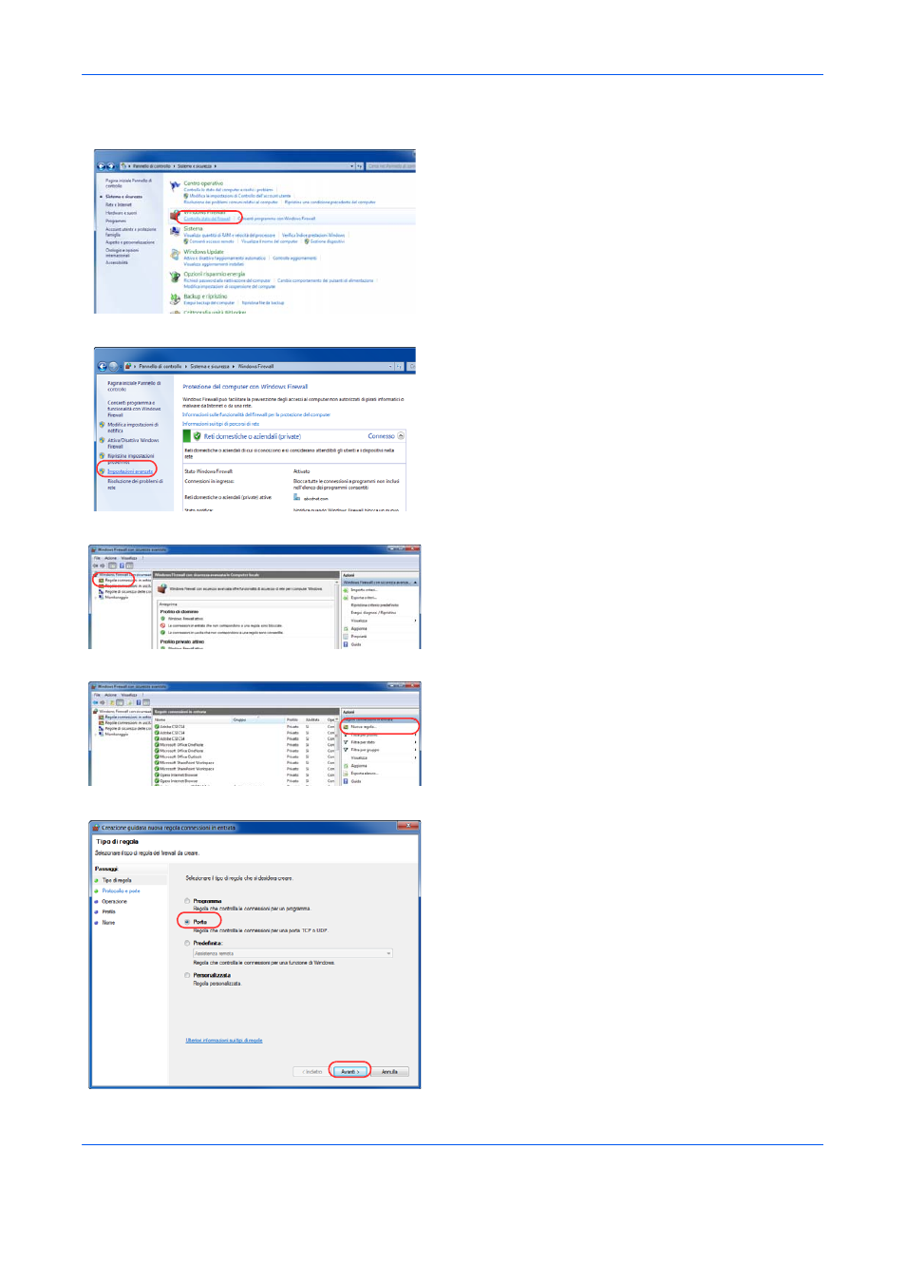Open Controlla aggiornamenti link
The image size is (906, 1283).
[294, 258]
